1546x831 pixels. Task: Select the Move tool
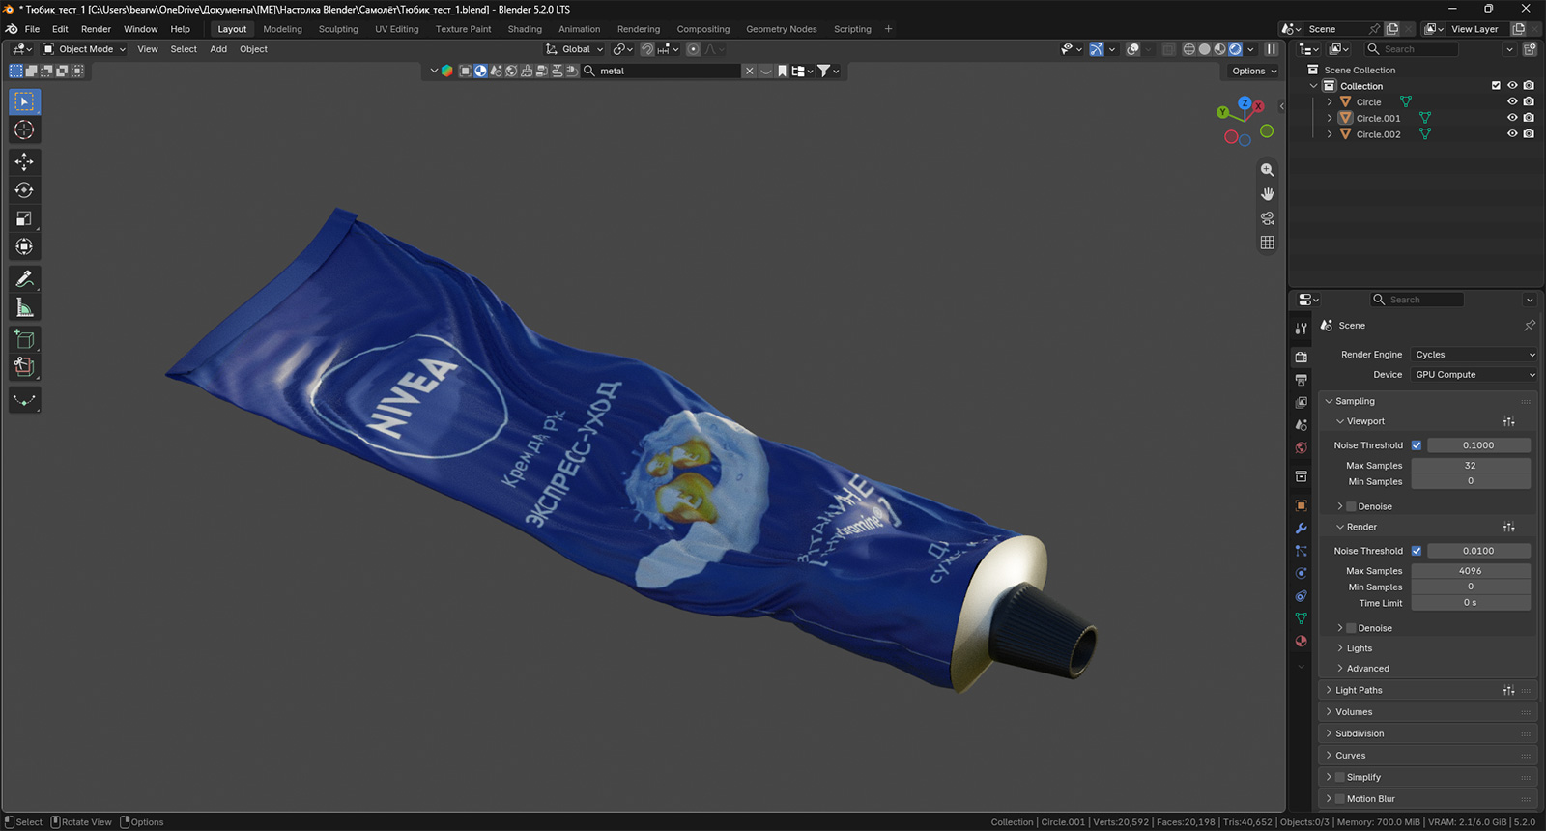pyautogui.click(x=24, y=161)
